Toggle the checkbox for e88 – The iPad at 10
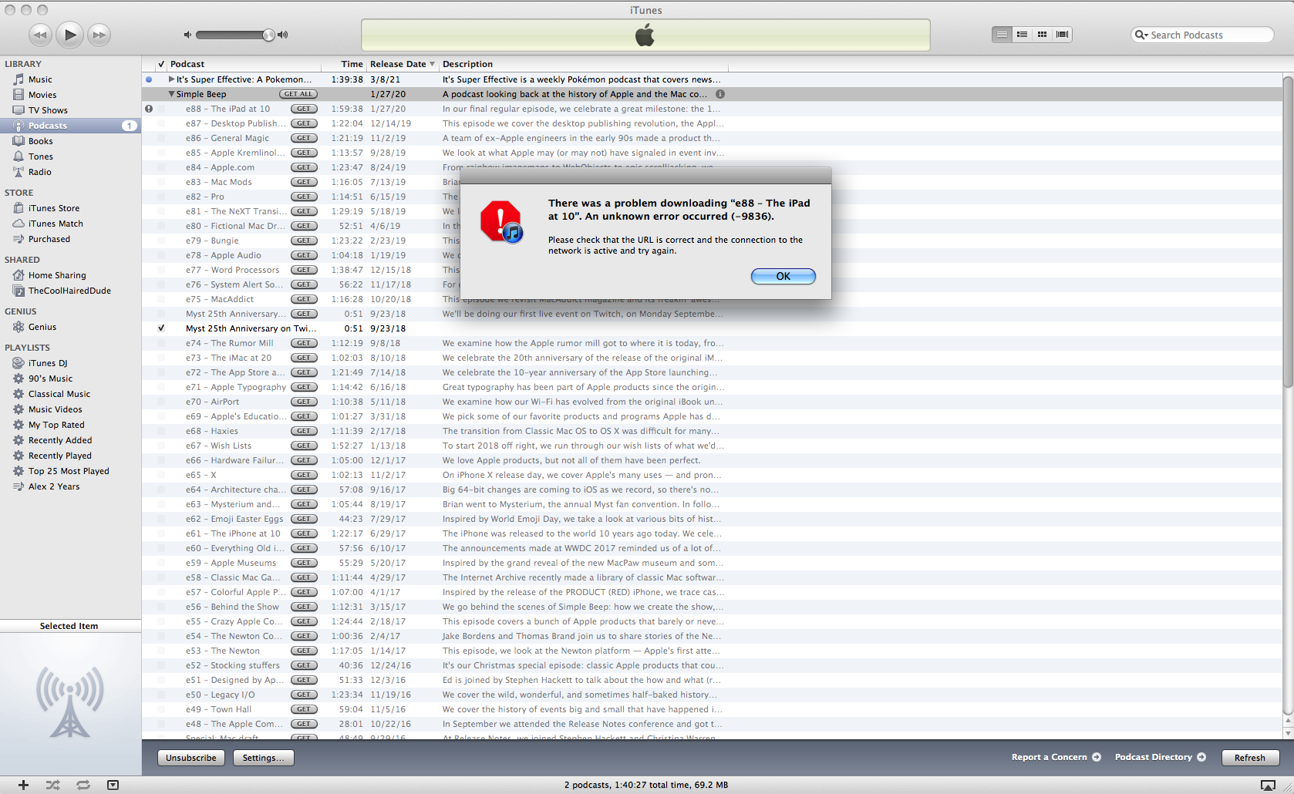This screenshot has height=794, width=1294. 161,109
